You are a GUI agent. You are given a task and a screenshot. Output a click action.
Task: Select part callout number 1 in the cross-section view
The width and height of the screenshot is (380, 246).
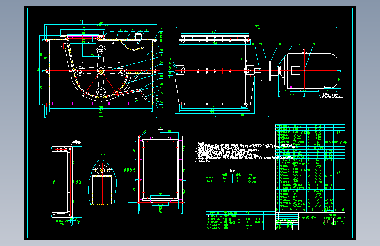(x=112, y=29)
